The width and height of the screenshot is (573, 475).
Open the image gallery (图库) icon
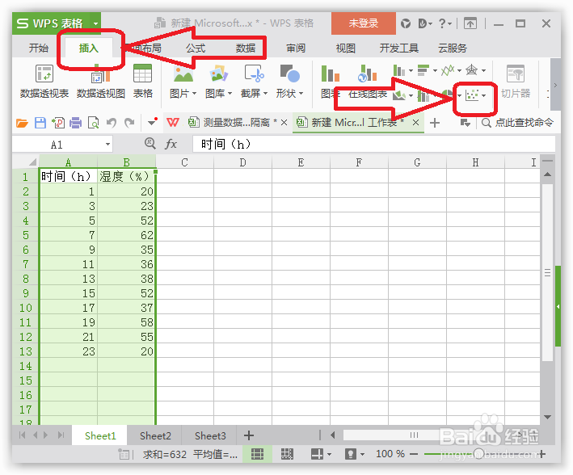[x=218, y=74]
